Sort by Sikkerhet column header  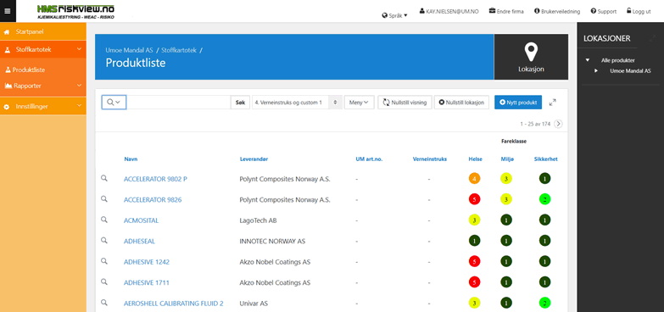click(x=546, y=159)
